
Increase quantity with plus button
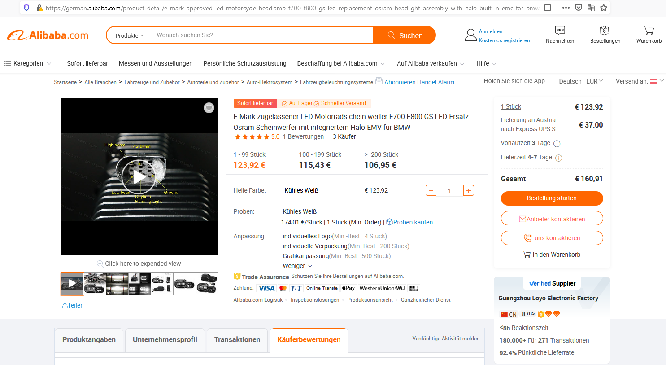pos(468,190)
